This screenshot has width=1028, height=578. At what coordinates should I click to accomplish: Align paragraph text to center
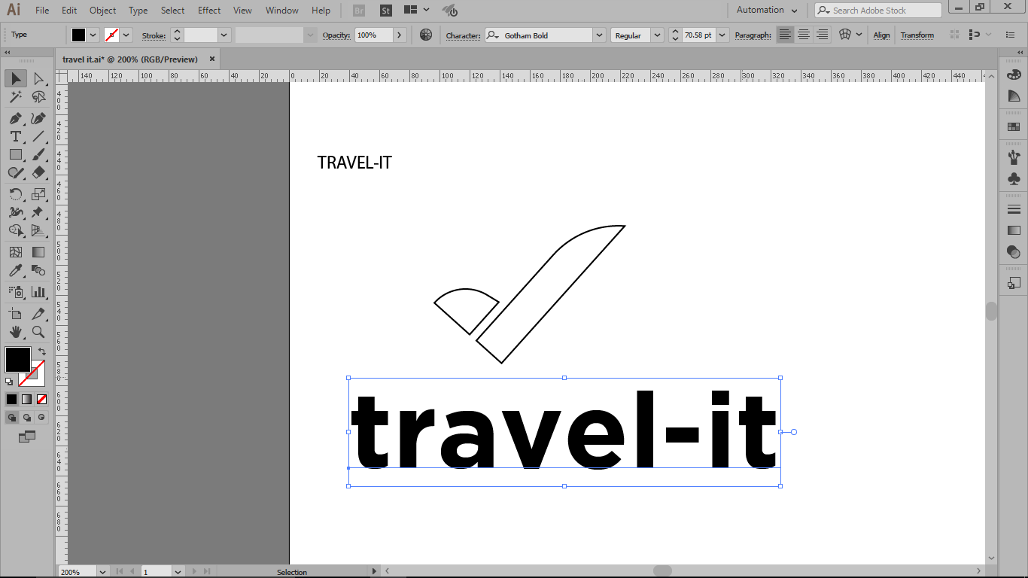click(804, 35)
